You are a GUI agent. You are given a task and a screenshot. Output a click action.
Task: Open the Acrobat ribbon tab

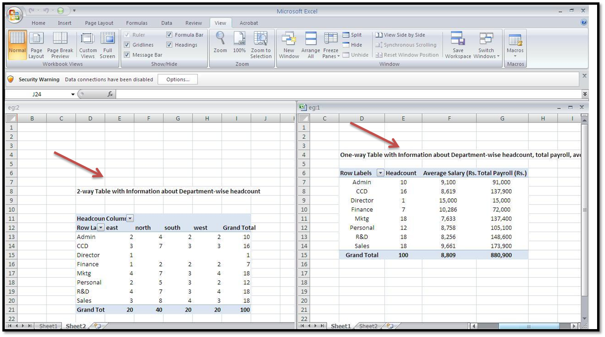tap(249, 23)
